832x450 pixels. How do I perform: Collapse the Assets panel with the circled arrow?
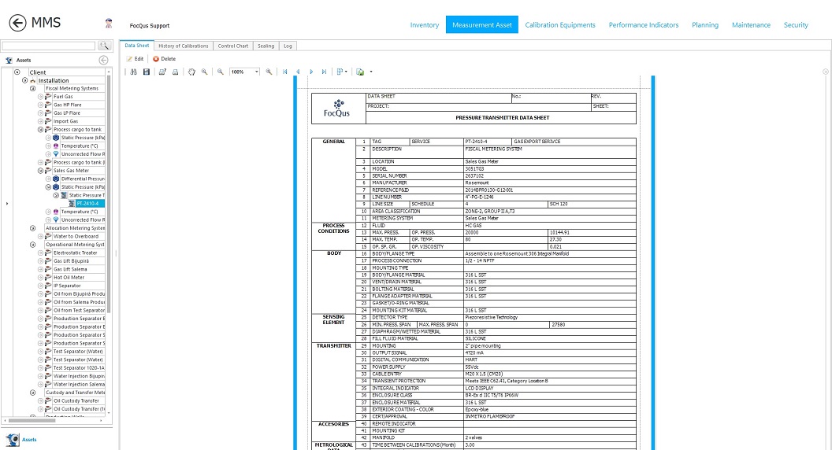103,61
